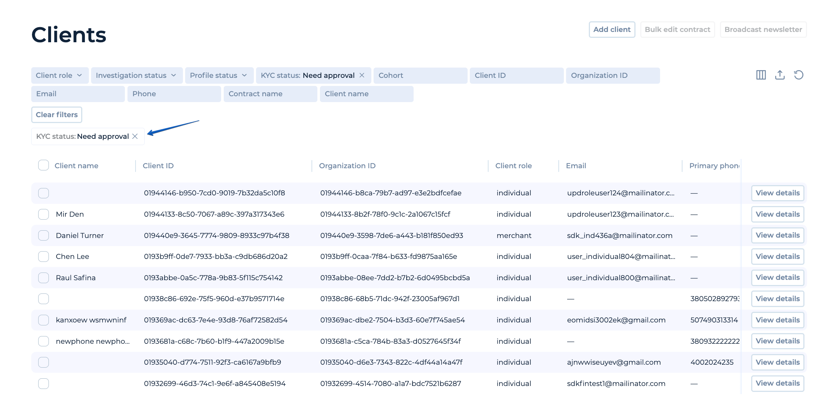Open the Profile status dropdown

219,75
